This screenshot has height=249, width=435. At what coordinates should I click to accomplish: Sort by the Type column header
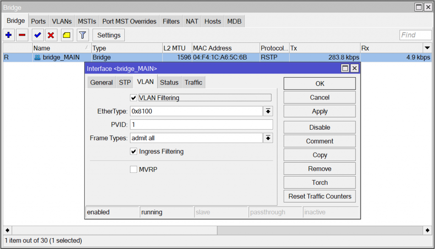127,48
